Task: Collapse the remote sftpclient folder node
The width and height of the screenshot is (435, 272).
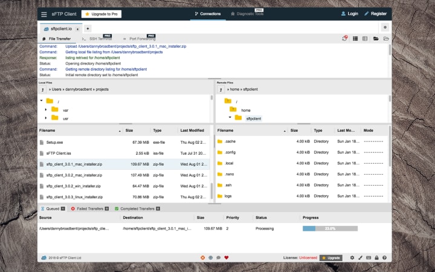Action: [230, 117]
